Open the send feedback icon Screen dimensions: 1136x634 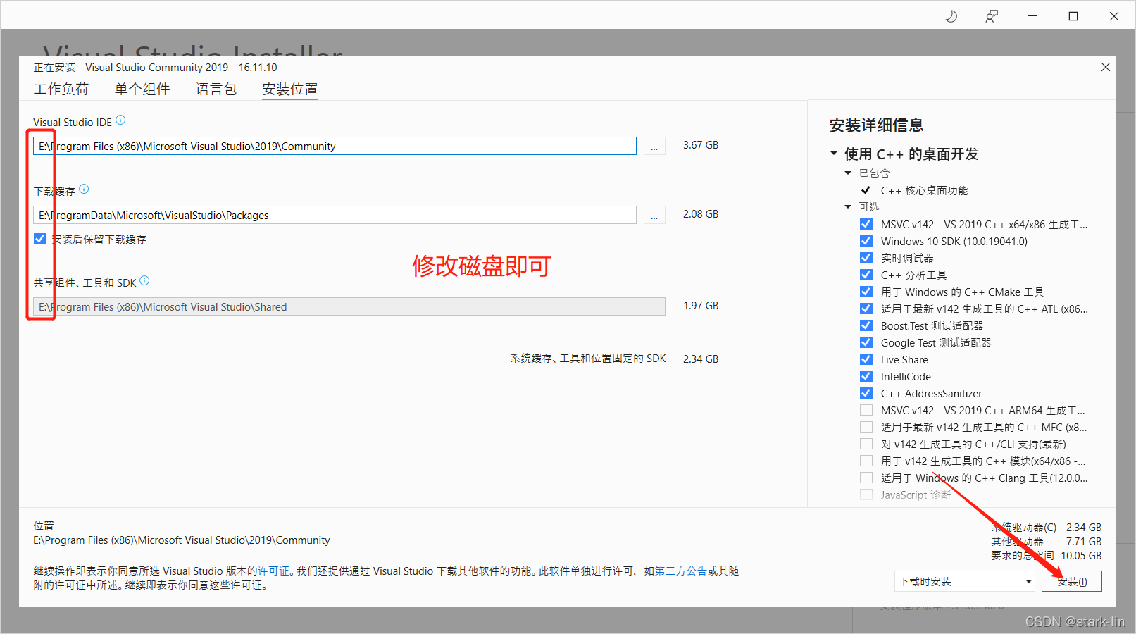coord(992,15)
